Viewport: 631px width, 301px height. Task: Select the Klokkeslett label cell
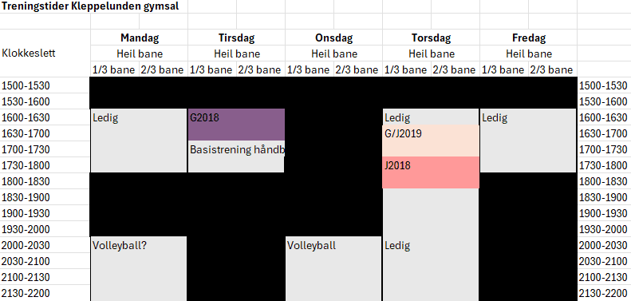(45, 53)
